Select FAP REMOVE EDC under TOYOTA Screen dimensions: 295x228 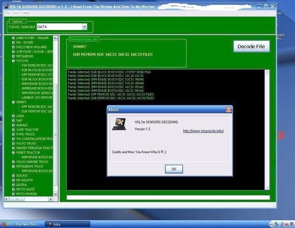[37, 65]
